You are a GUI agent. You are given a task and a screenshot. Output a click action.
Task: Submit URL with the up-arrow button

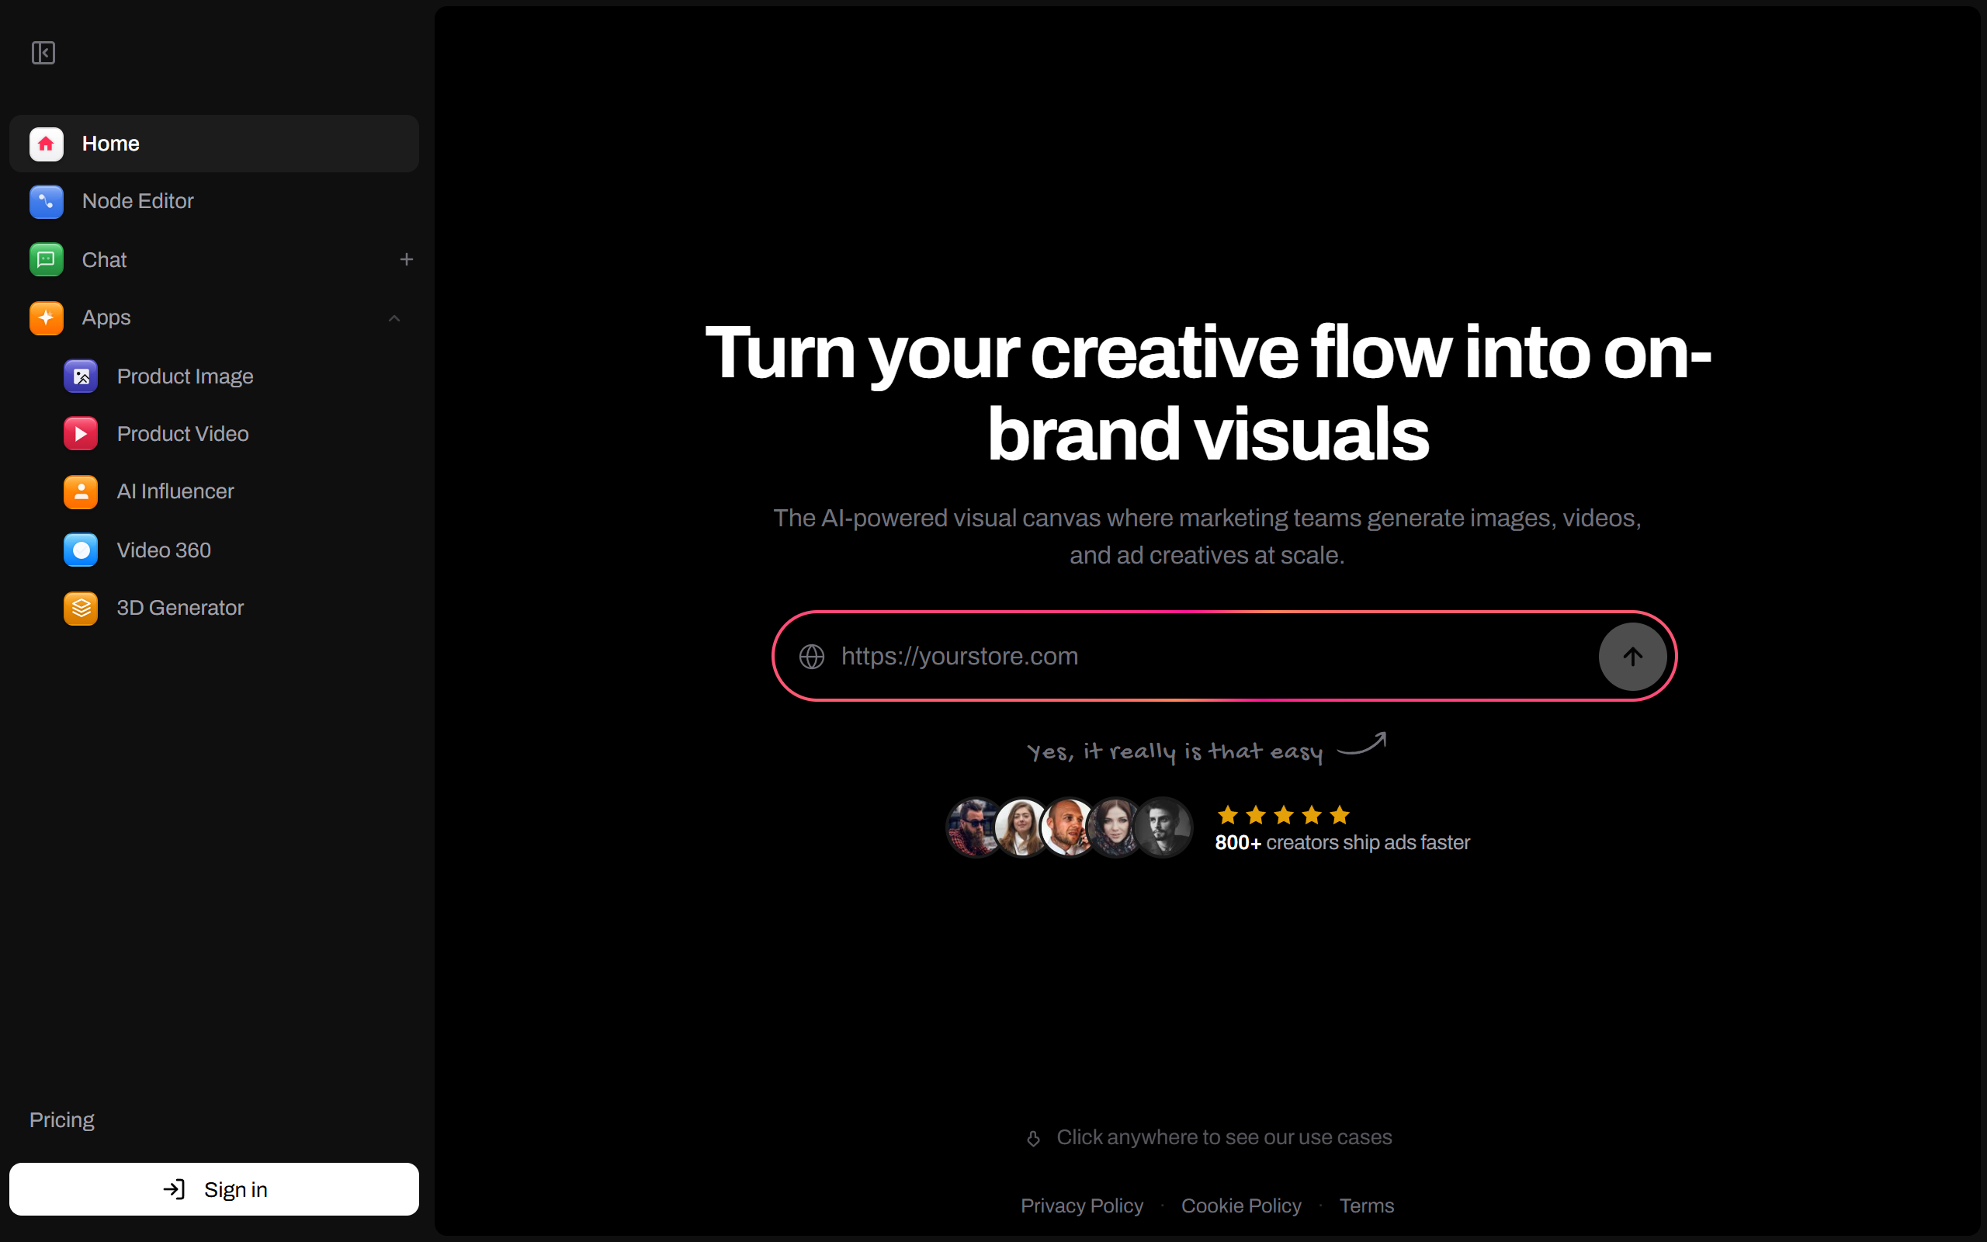coord(1632,657)
